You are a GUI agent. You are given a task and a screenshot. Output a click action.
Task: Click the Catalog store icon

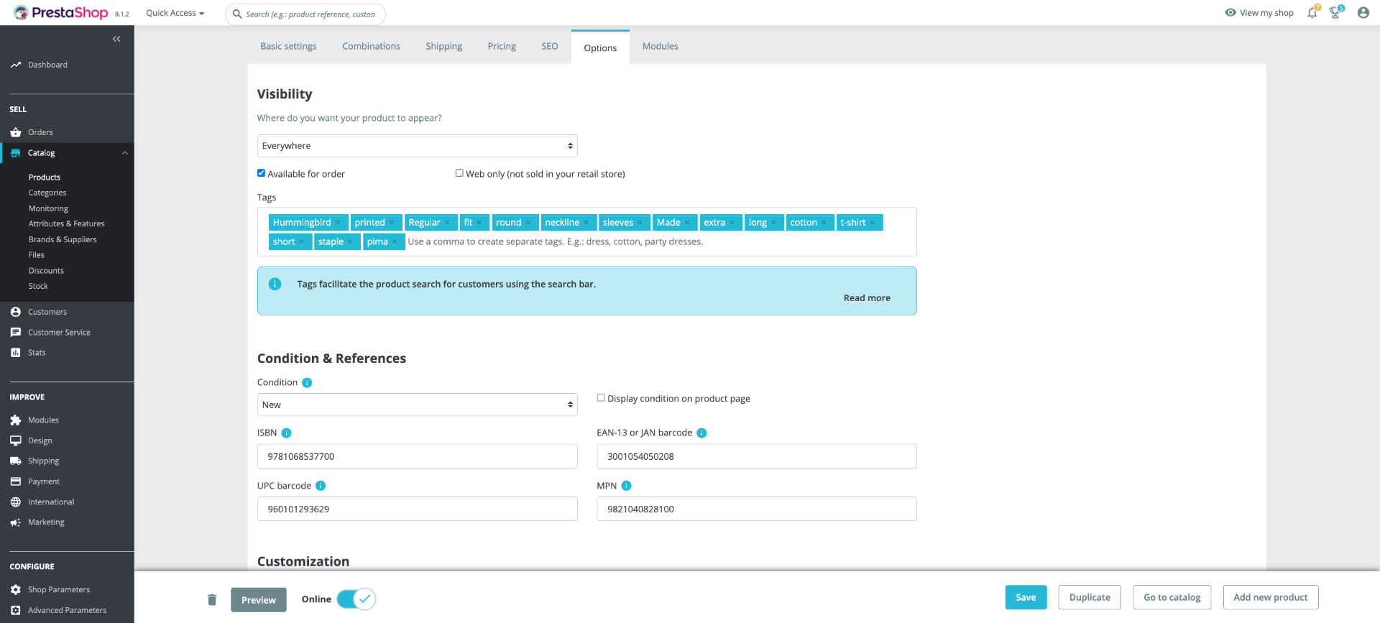pyautogui.click(x=16, y=153)
